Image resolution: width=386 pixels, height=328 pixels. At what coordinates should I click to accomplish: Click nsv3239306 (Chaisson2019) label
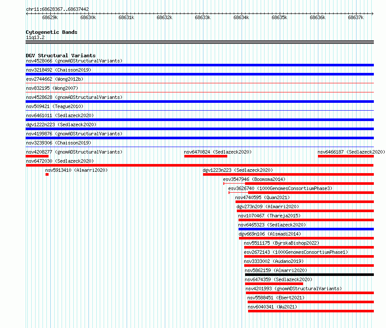pos(59,143)
